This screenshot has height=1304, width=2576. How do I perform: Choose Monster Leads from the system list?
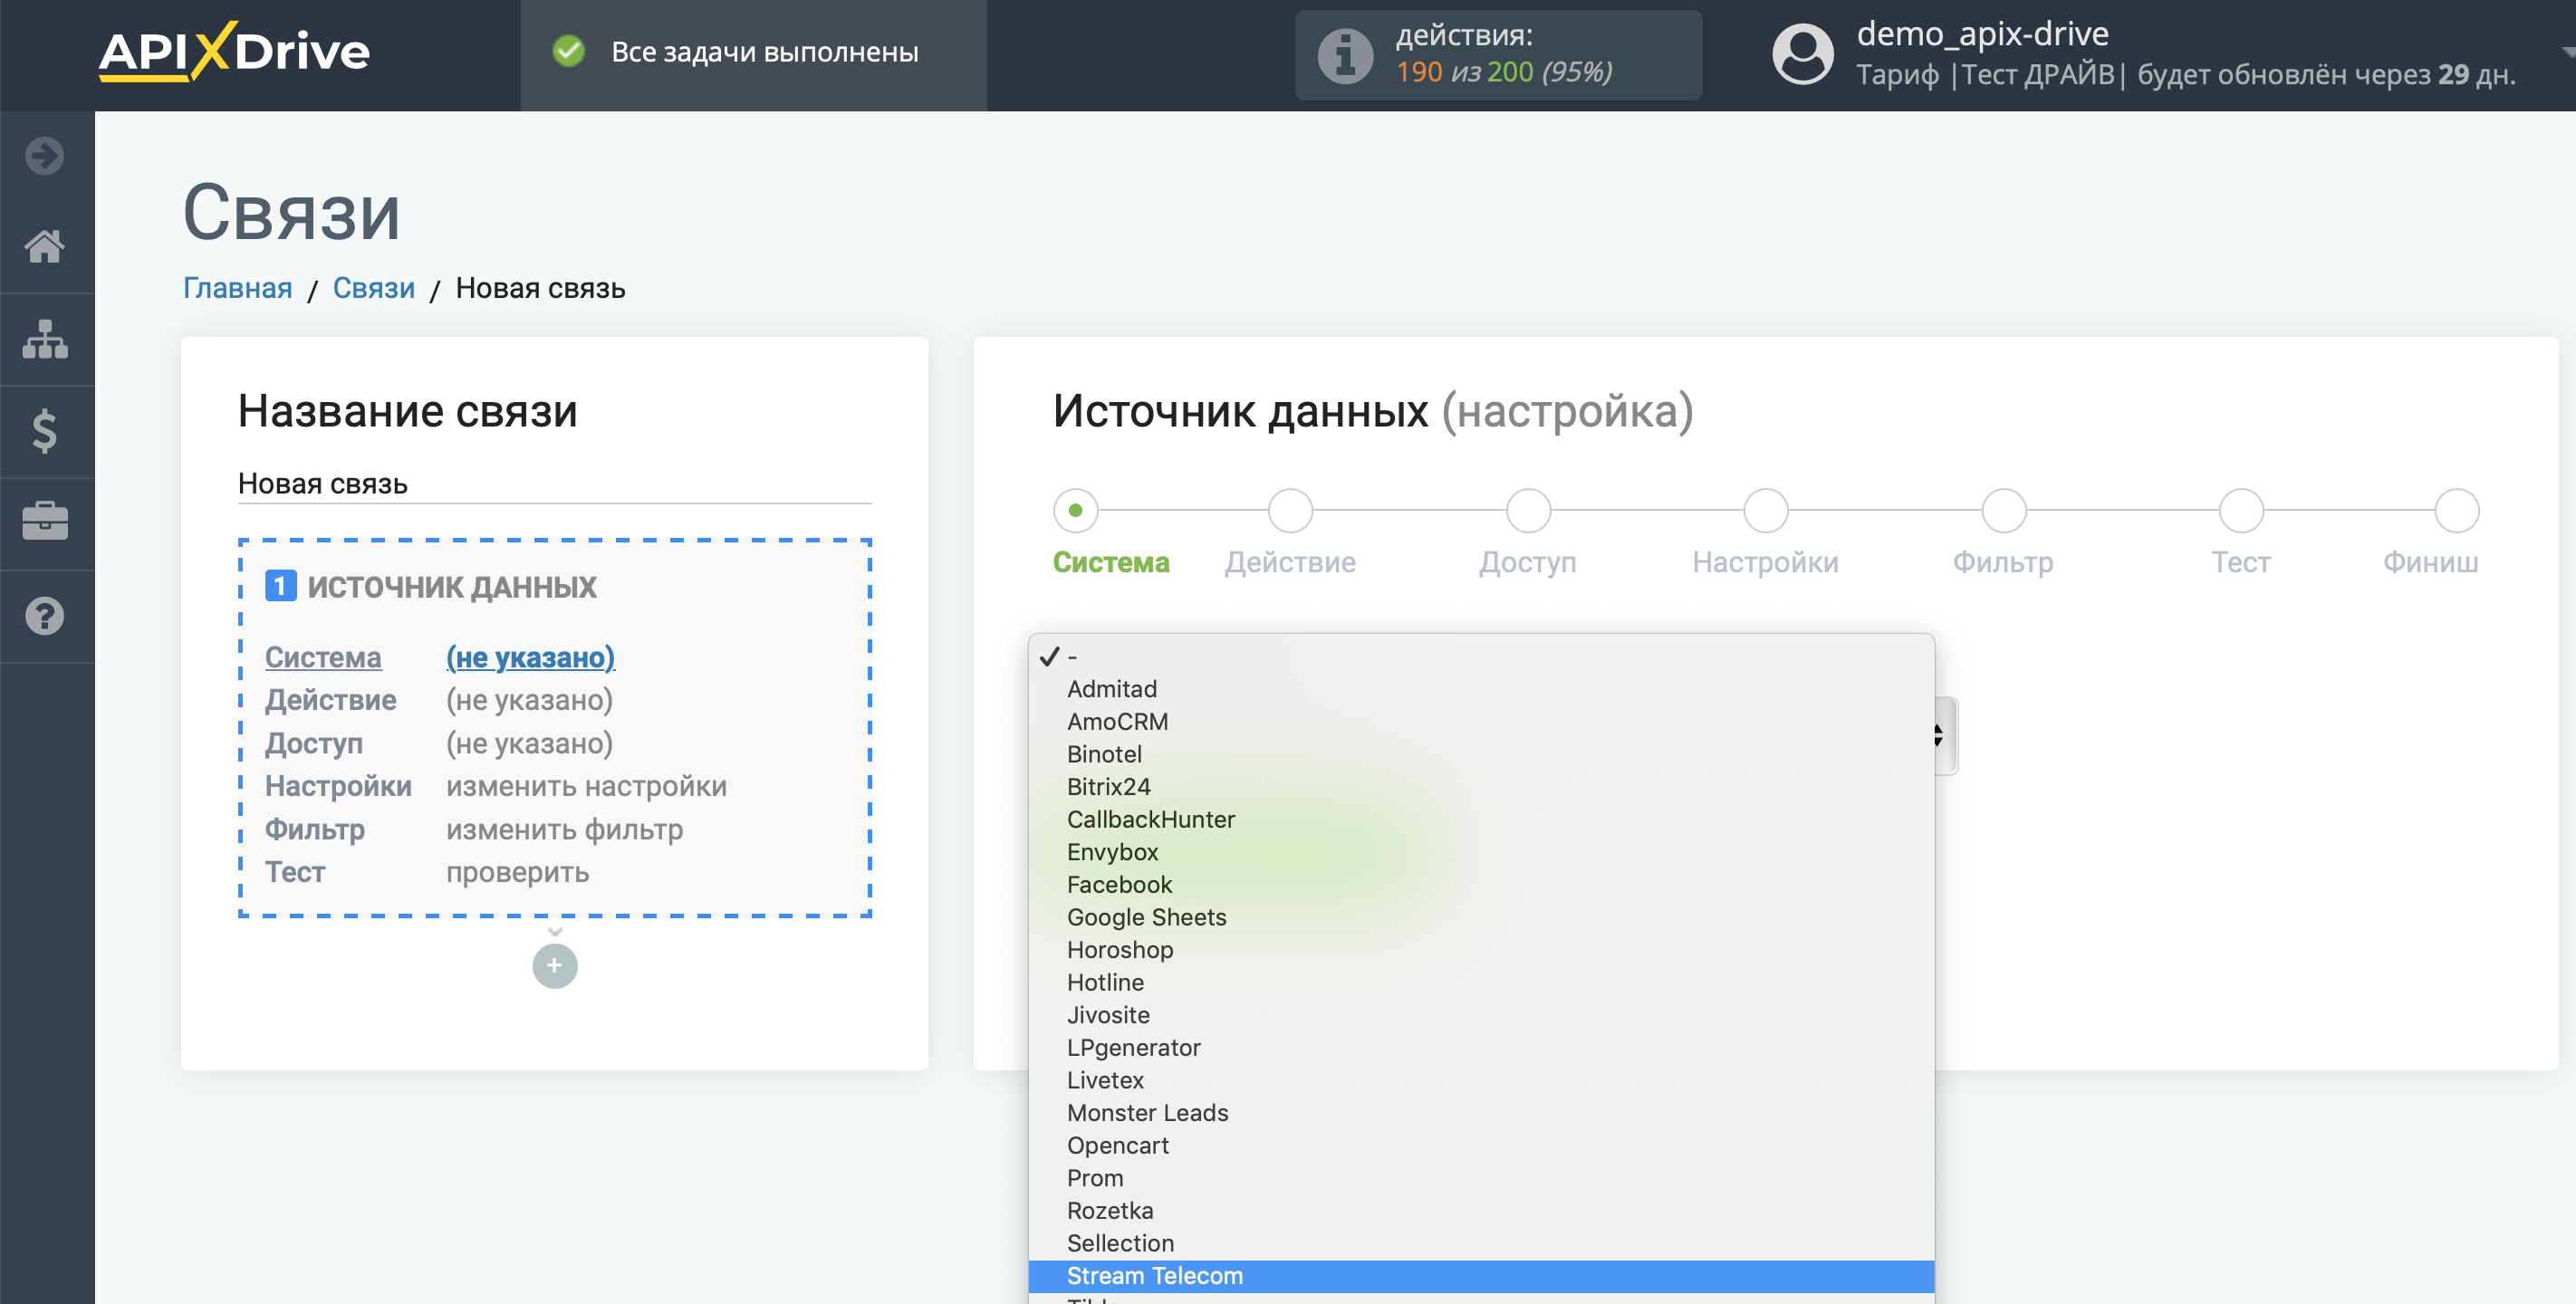(1481, 1113)
